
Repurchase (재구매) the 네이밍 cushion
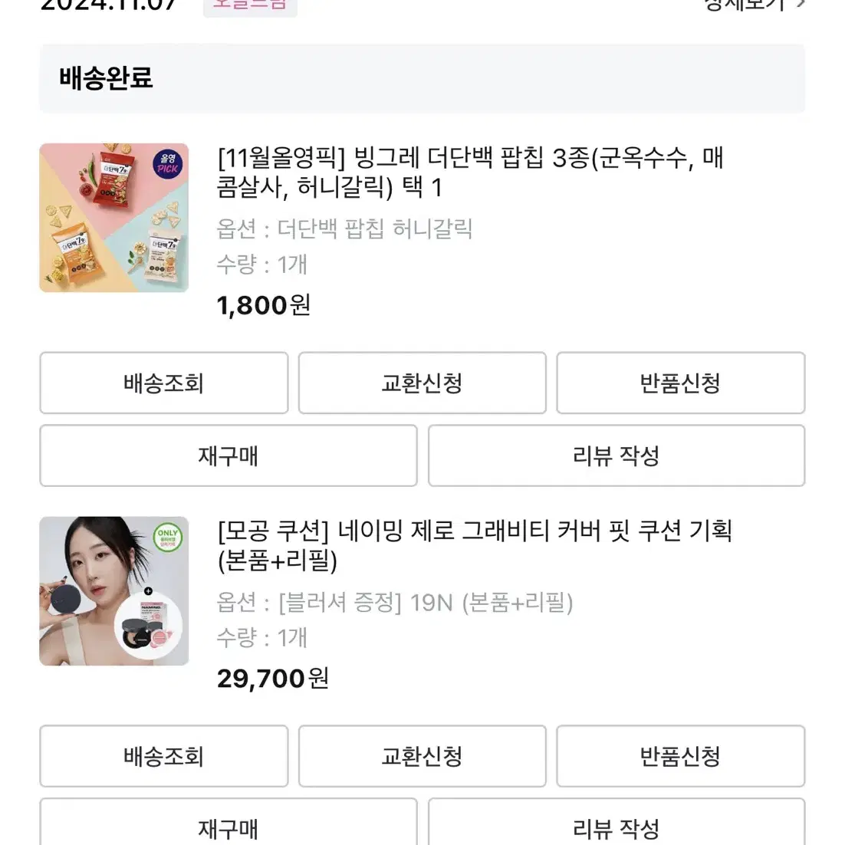point(229,824)
